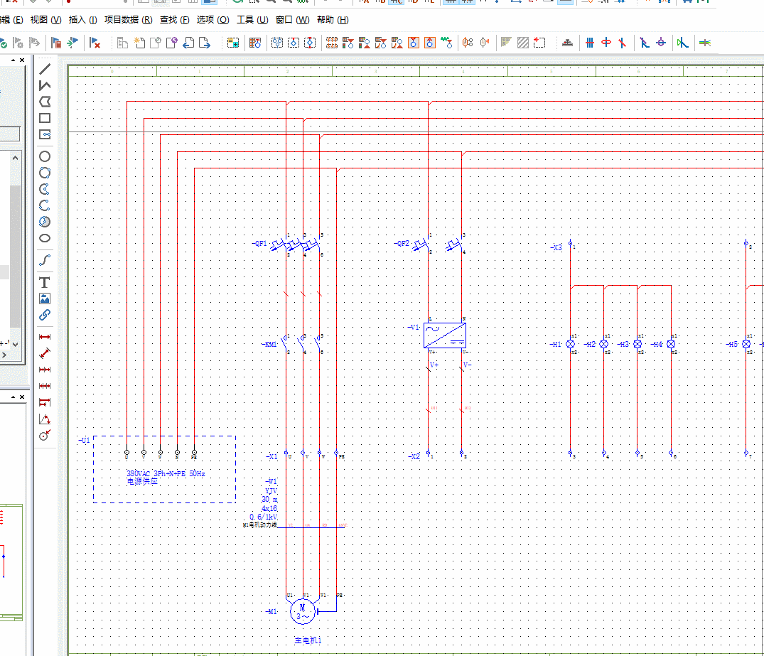This screenshot has height=656, width=764.
Task: Click the green triangle with blue angle icon
Action: [x=683, y=43]
